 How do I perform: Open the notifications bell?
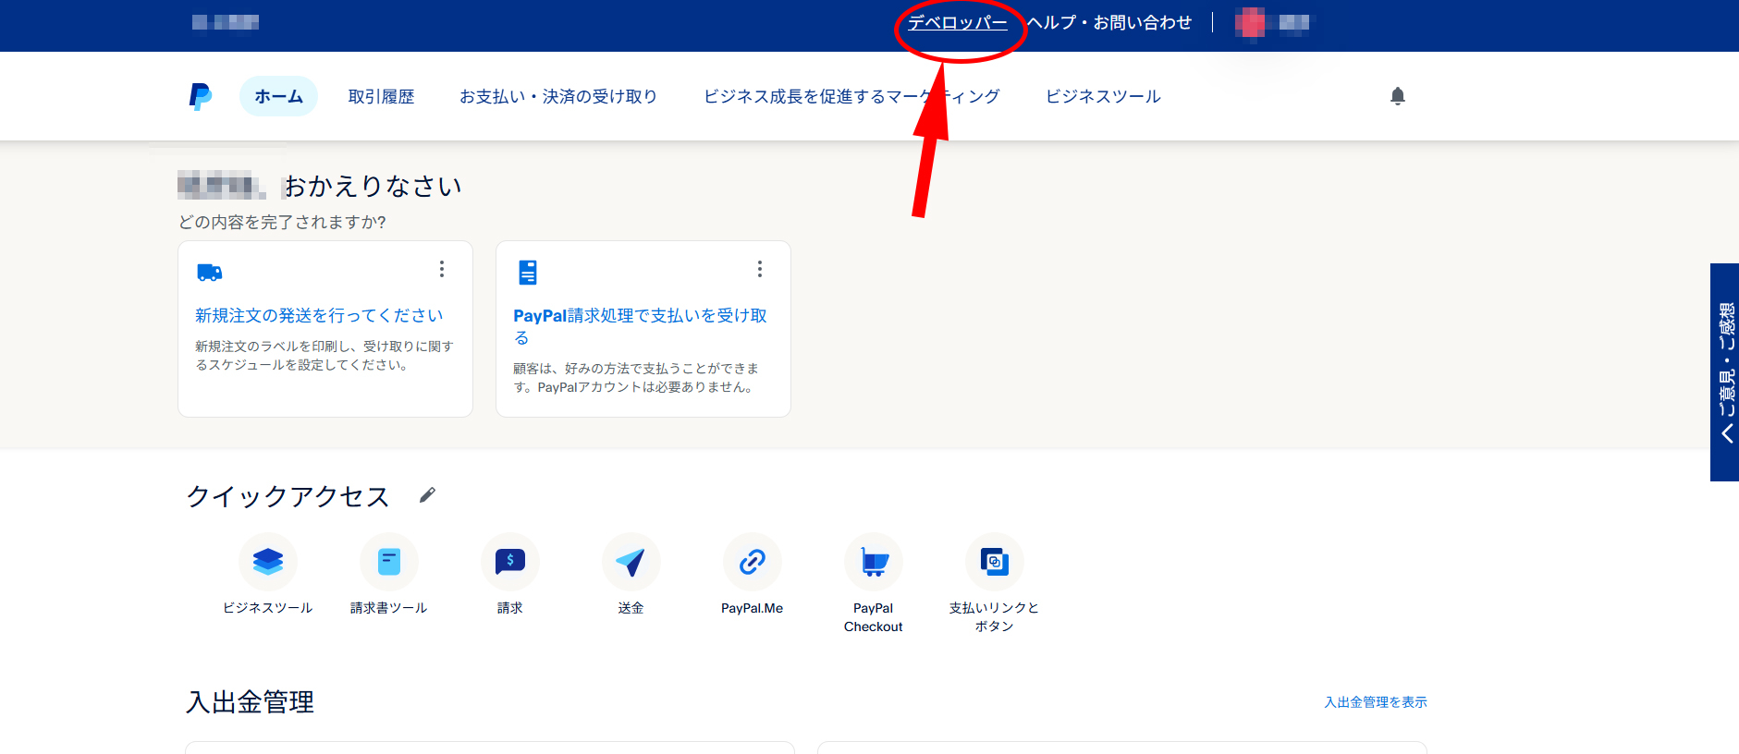1398,96
